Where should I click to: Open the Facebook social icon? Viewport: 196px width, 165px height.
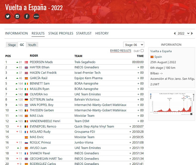pos(27,16)
